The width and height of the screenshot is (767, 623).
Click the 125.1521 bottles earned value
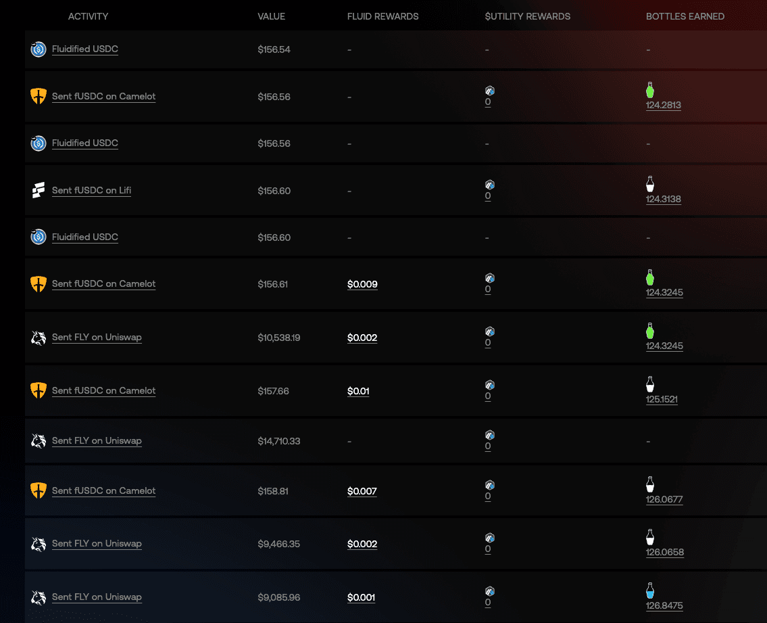[662, 400]
